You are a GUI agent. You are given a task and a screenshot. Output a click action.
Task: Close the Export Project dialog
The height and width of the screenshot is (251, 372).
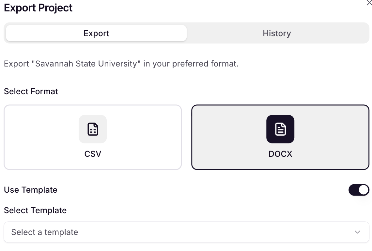[x=369, y=3]
